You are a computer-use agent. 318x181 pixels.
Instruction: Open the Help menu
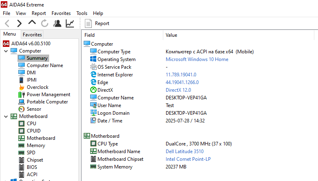[x=98, y=13]
